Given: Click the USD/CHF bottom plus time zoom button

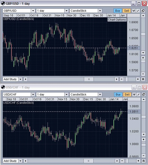Looking at the screenshot, I should click(x=138, y=161).
